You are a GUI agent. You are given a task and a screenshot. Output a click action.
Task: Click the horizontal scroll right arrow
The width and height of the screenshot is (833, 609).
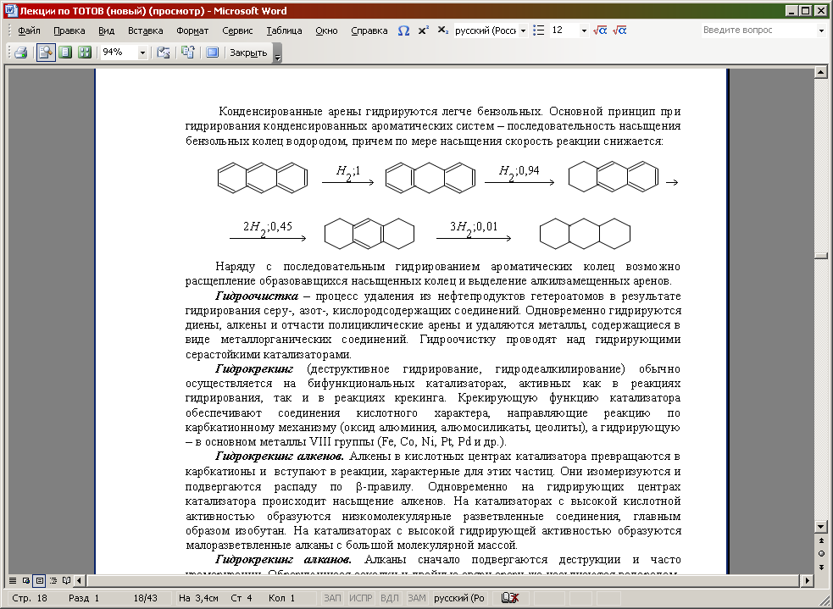[808, 581]
